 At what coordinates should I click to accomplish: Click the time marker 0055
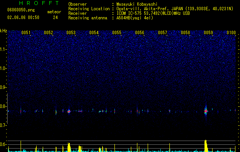coord(117,33)
